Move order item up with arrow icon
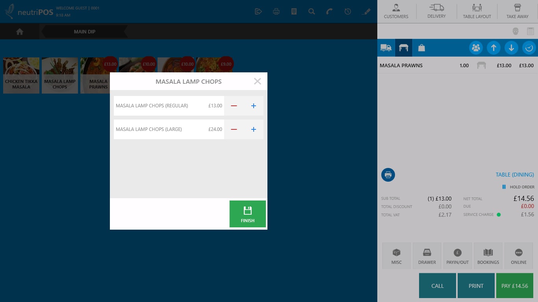This screenshot has height=302, width=538. (x=493, y=48)
